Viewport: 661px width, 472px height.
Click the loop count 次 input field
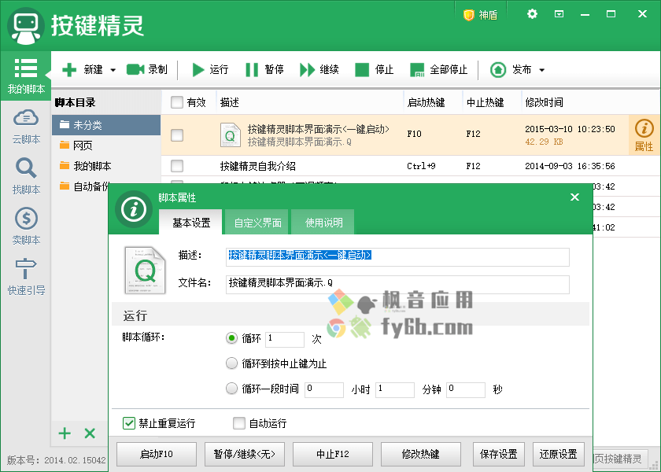coord(285,340)
